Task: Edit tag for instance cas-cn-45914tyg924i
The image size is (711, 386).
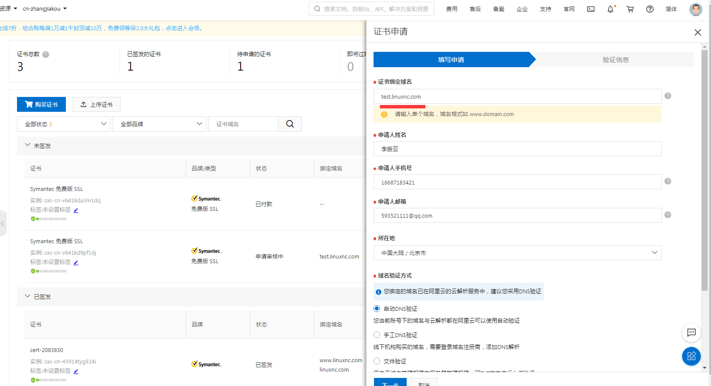Action: (76, 372)
